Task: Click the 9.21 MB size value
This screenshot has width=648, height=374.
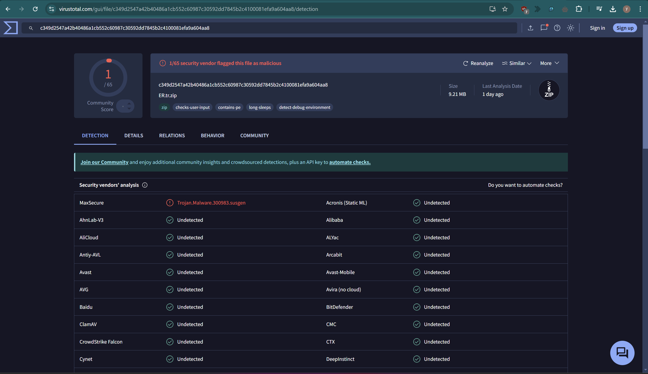Action: 457,94
